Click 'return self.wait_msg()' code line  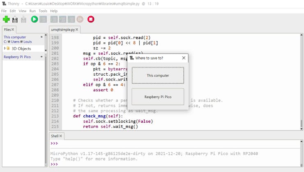pyautogui.click(x=111, y=127)
